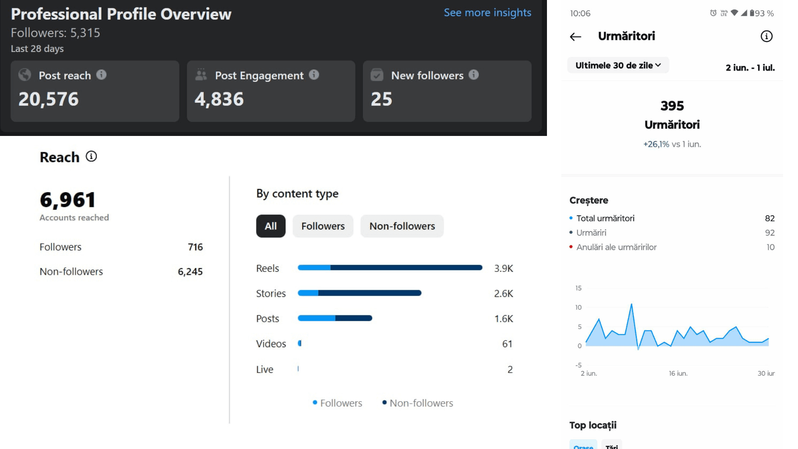Viewport: 798px width, 449px height.
Task: Switch to the Orașe locations tab
Action: 583,445
